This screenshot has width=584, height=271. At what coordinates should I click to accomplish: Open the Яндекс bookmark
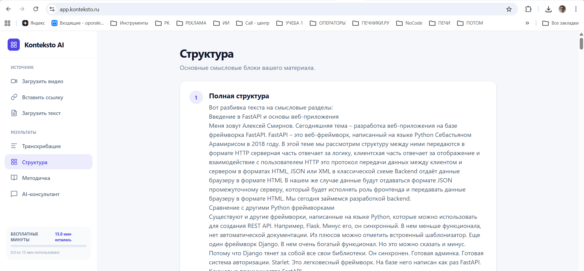pyautogui.click(x=33, y=23)
